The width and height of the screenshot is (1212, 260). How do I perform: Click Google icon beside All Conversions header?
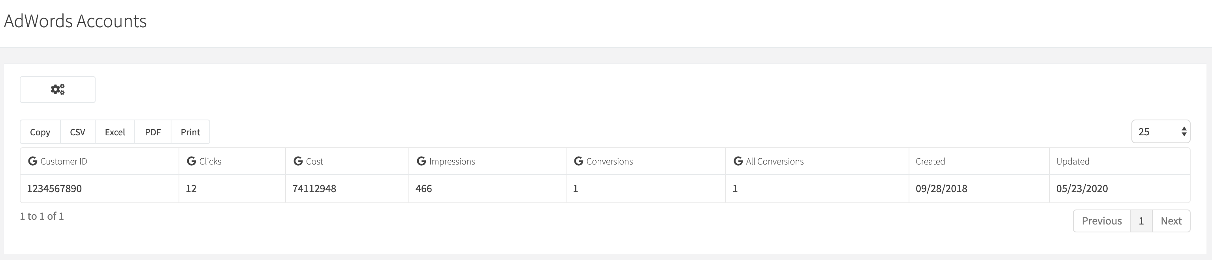738,161
